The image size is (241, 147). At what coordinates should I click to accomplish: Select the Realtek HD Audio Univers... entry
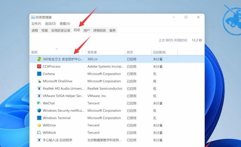[63, 89]
